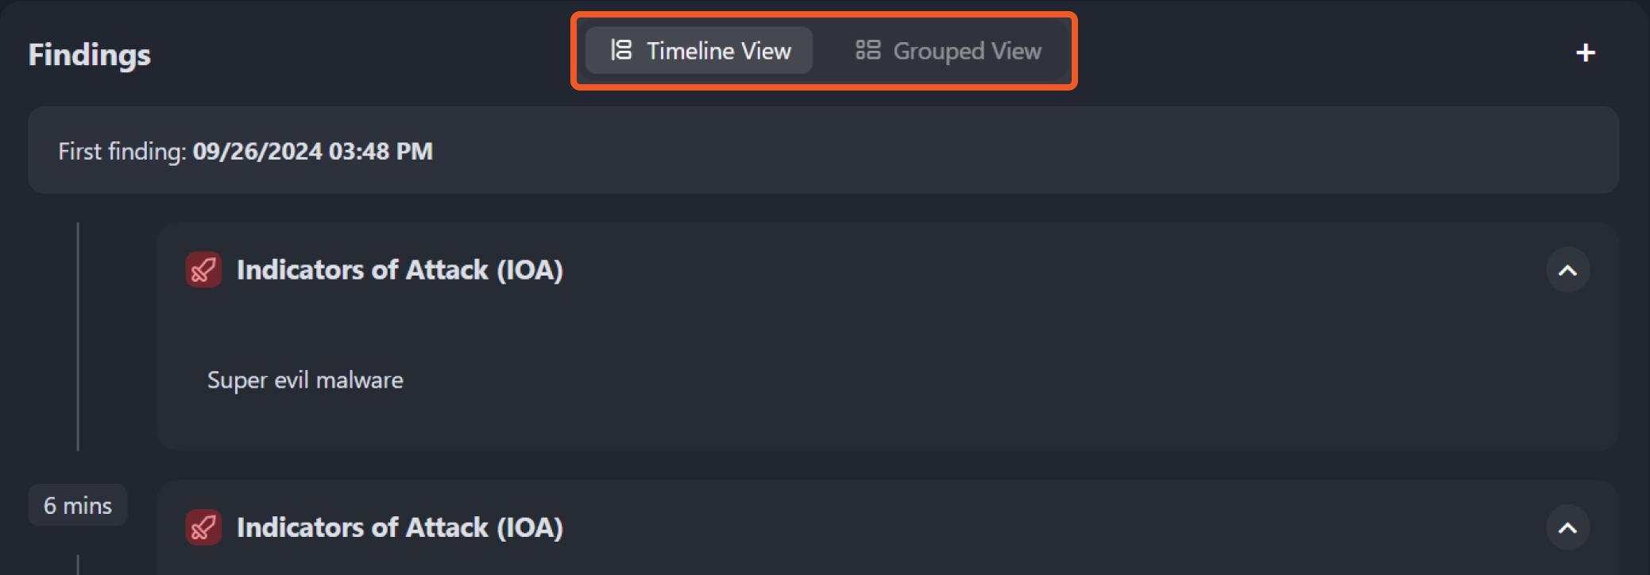The width and height of the screenshot is (1650, 575).
Task: Click the timeline line below the 6 mins badge
Action: (x=78, y=564)
